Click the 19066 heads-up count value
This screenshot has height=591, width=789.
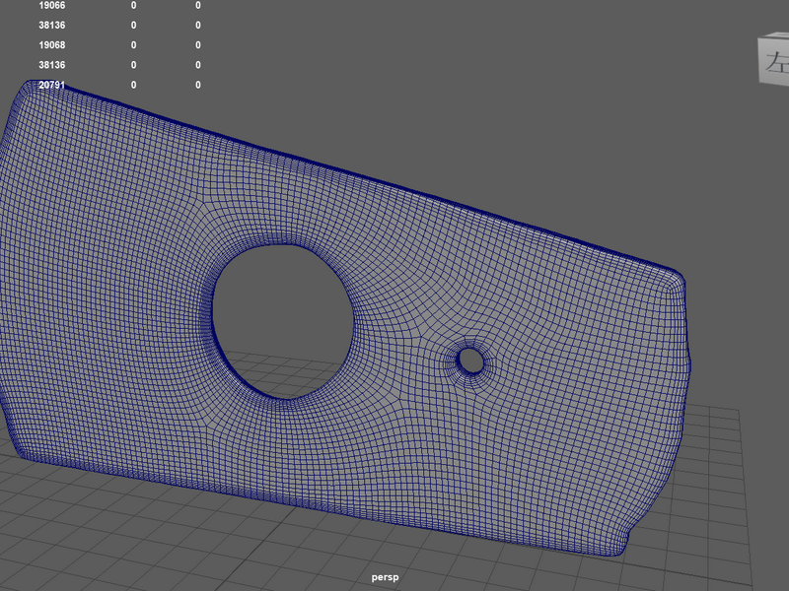click(52, 6)
